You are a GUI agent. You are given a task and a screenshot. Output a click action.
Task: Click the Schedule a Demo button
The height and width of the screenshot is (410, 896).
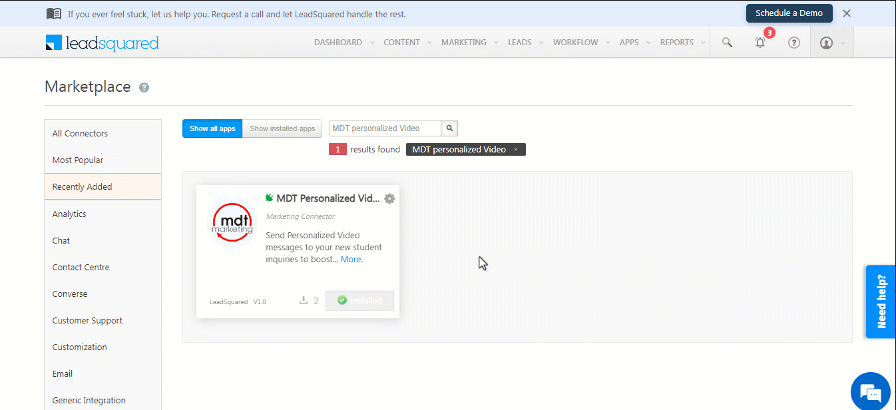point(789,13)
